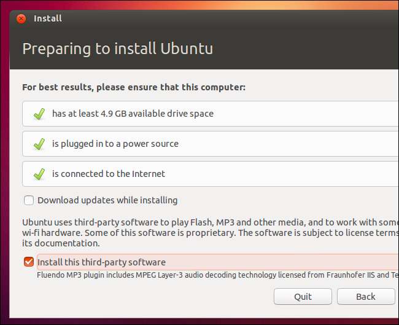Close the Install window with red X
The image size is (399, 325).
(20, 18)
